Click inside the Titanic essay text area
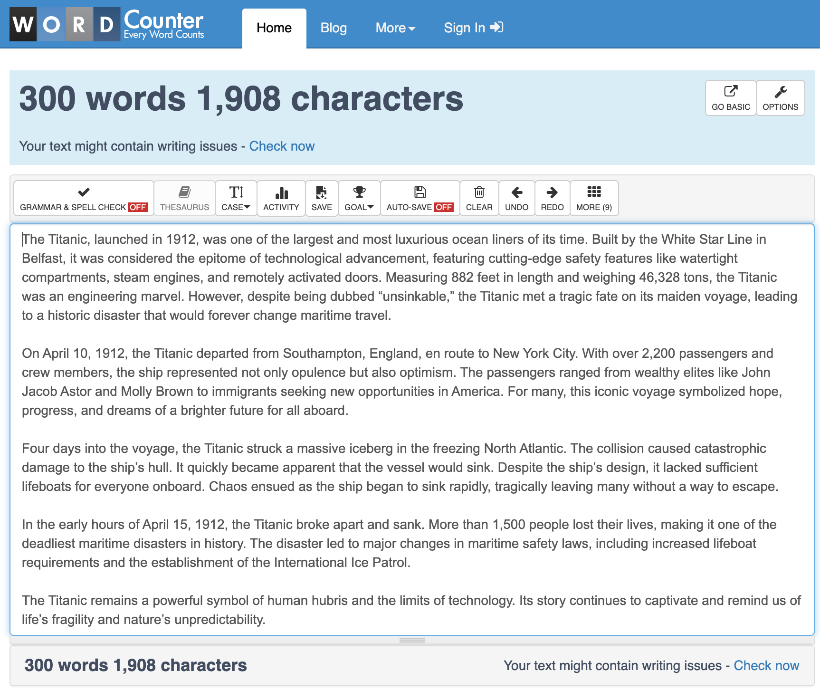Screen dimensions: 820x691 (x=409, y=428)
